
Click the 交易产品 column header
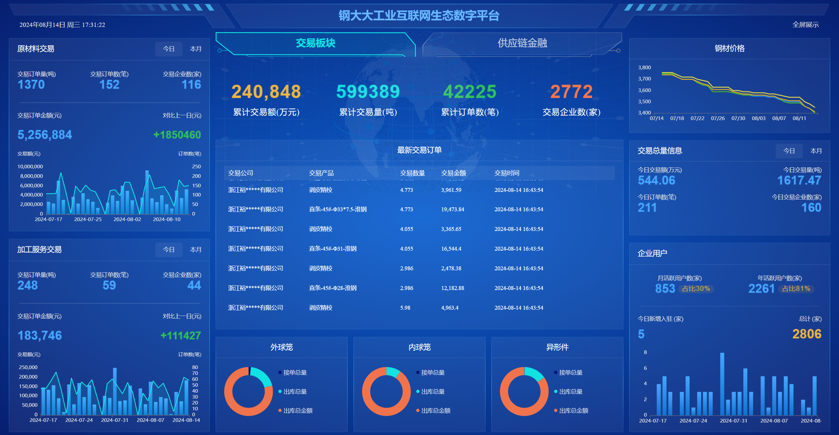click(x=321, y=173)
